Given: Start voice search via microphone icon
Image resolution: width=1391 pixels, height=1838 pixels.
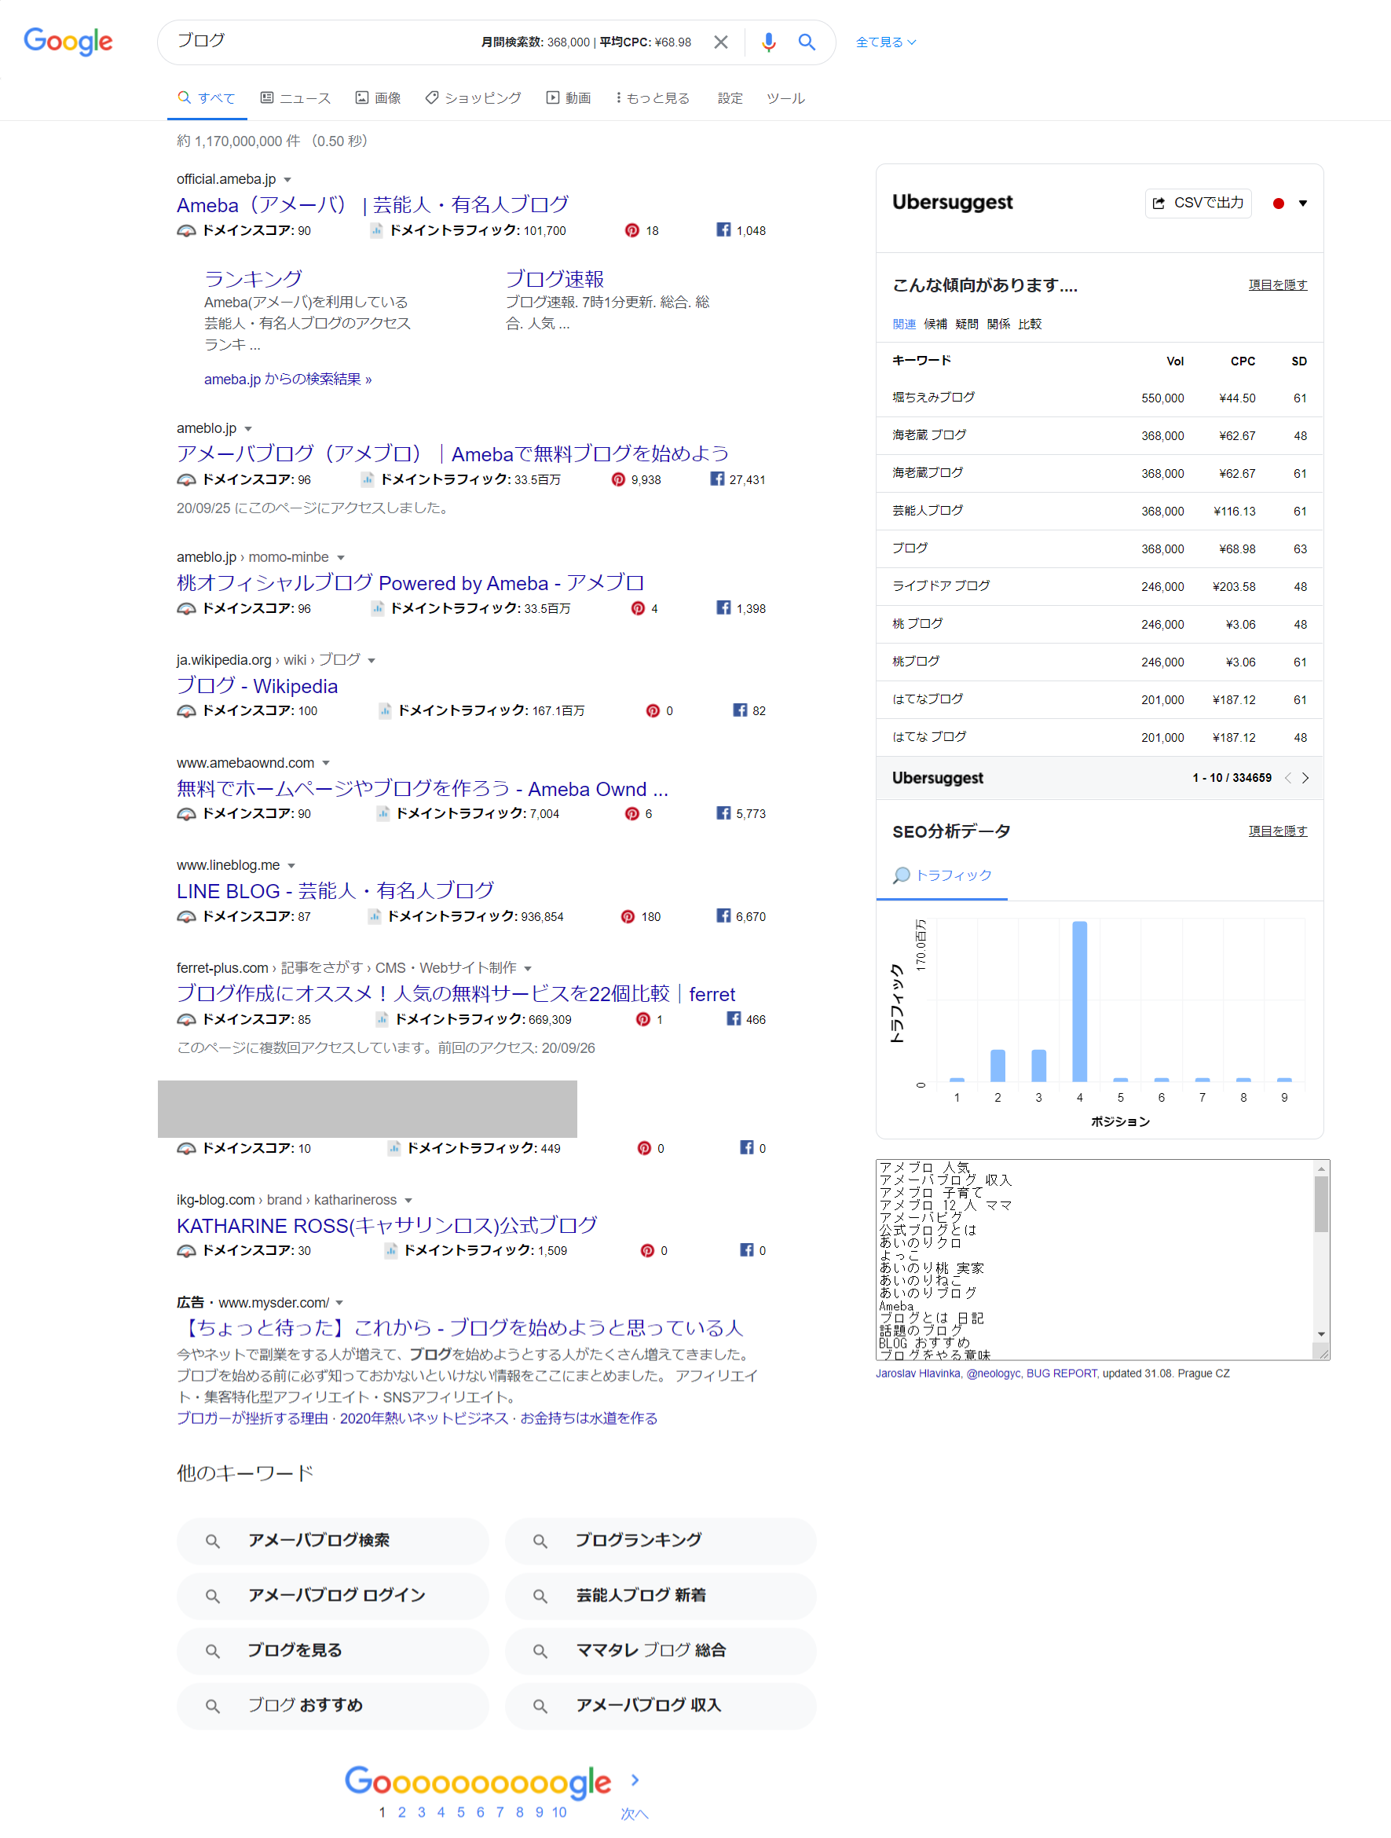Looking at the screenshot, I should pos(768,42).
